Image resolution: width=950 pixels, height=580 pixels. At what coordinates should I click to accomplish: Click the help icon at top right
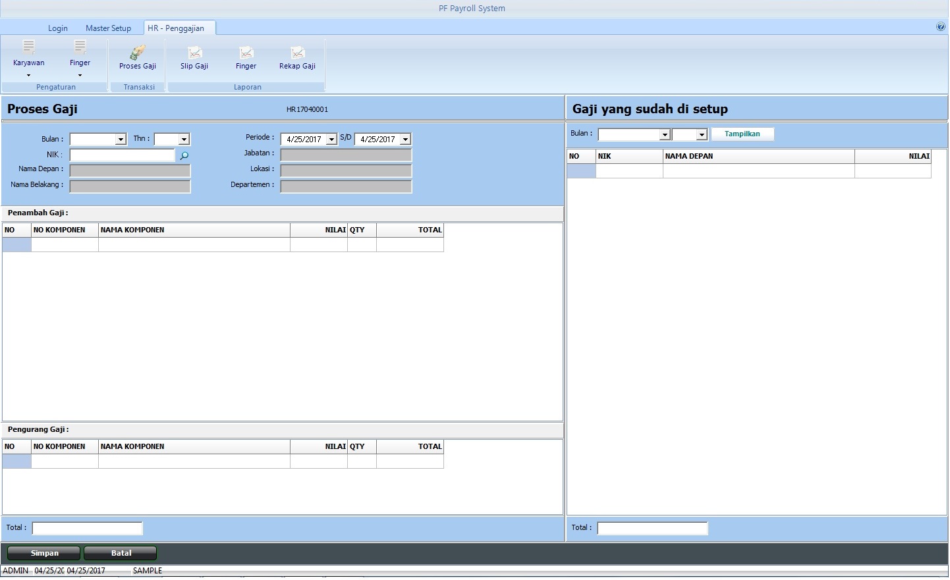[x=940, y=27]
